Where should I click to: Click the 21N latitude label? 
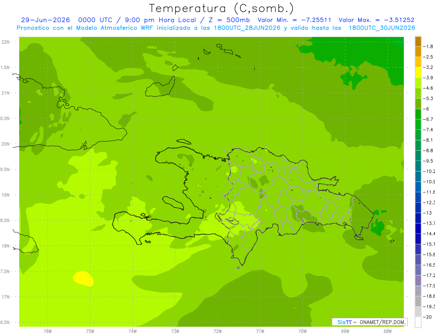coord(6,93)
